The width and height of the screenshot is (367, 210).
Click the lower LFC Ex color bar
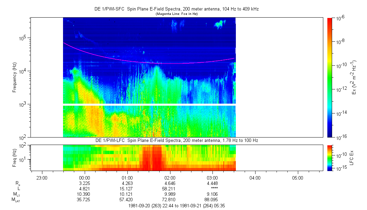[330, 157]
